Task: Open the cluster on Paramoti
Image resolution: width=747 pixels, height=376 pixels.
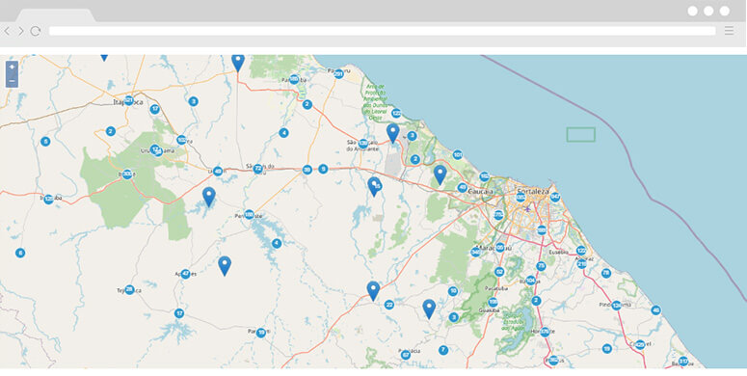Action: point(261,334)
